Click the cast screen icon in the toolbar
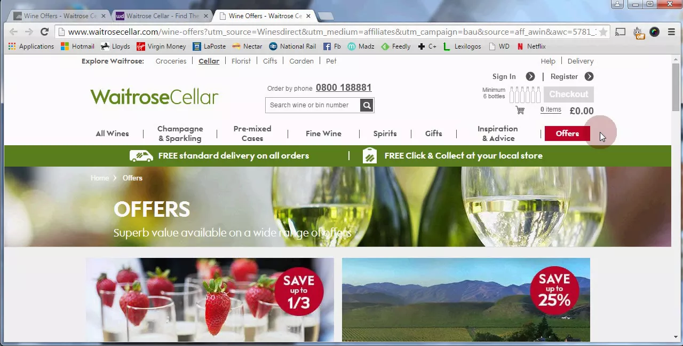Screen dimensions: 683x346 [620, 32]
